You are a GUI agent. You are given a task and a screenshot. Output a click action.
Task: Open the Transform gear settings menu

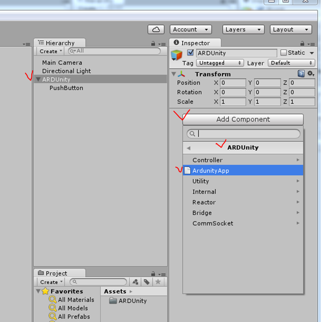click(310, 74)
